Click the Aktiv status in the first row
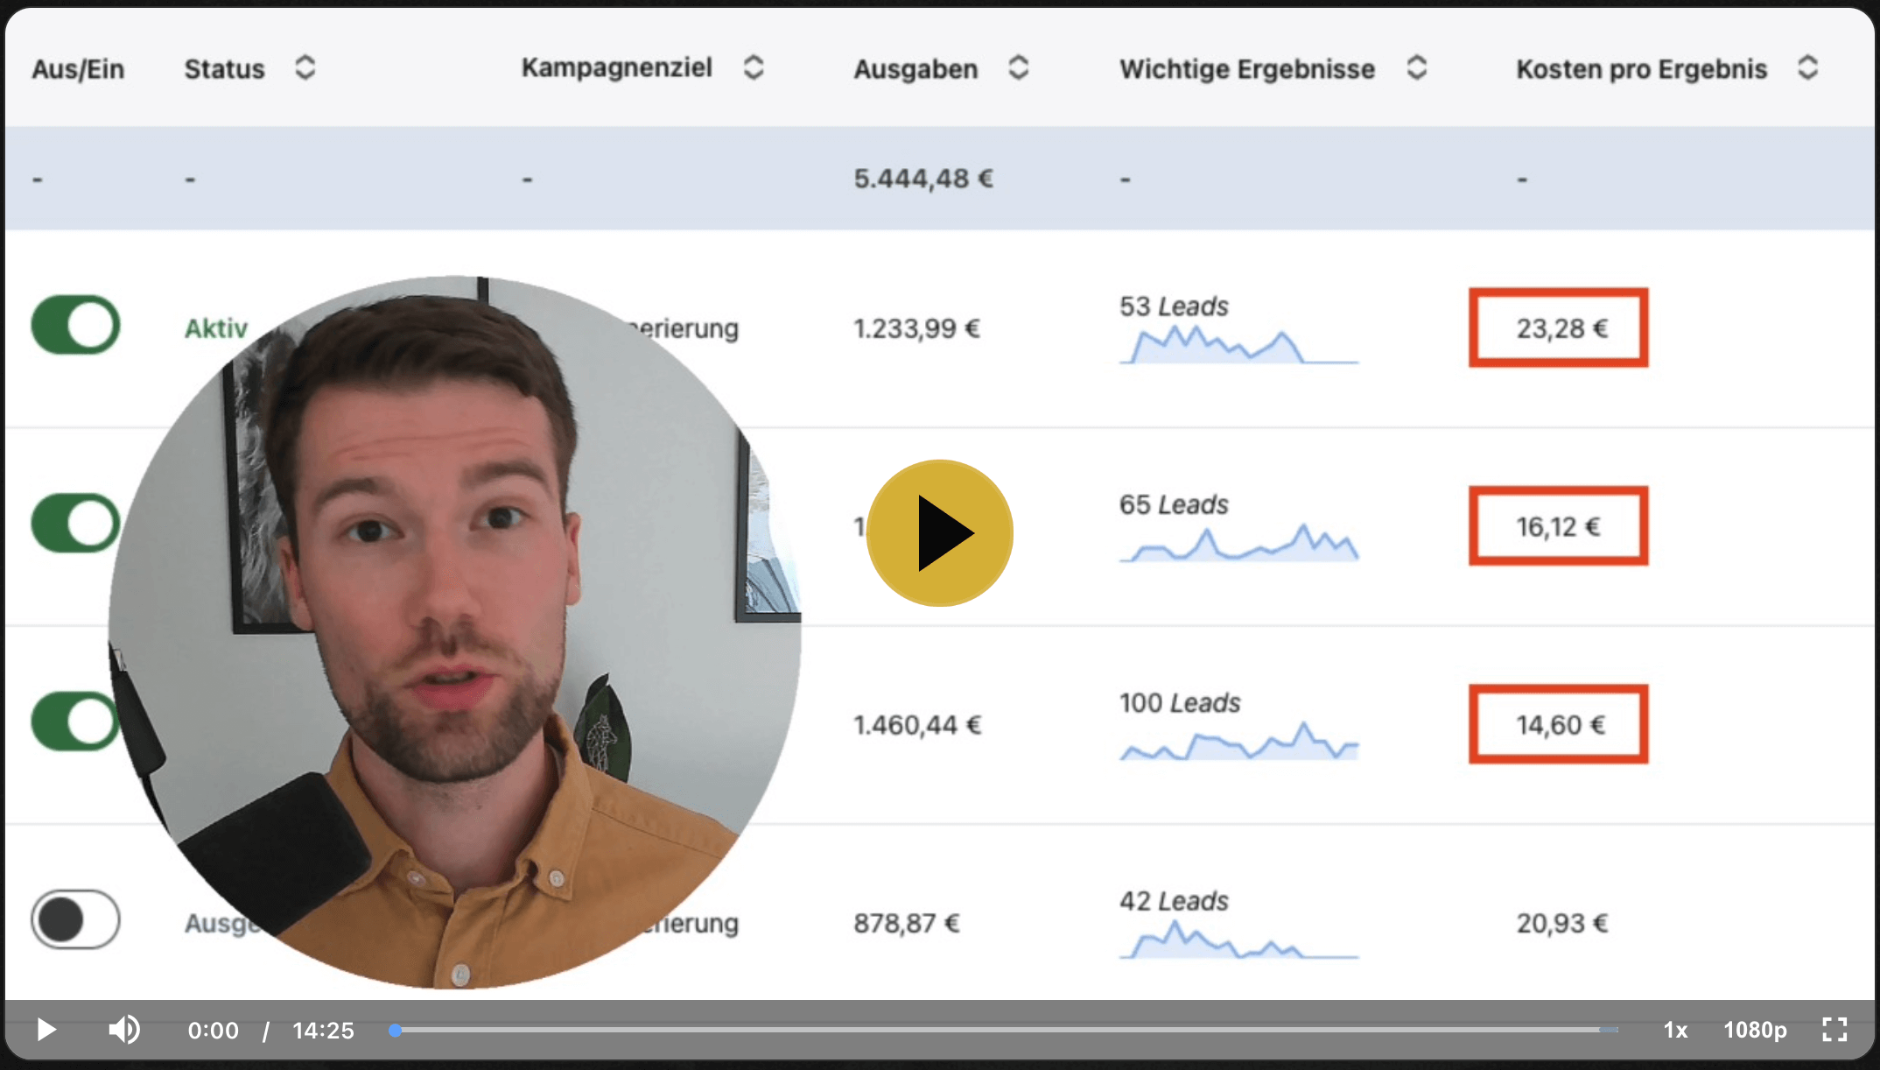1880x1070 pixels. [x=216, y=328]
